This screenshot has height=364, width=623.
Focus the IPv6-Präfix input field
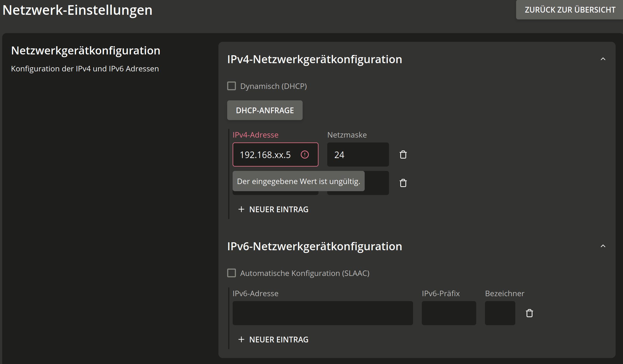pos(449,313)
